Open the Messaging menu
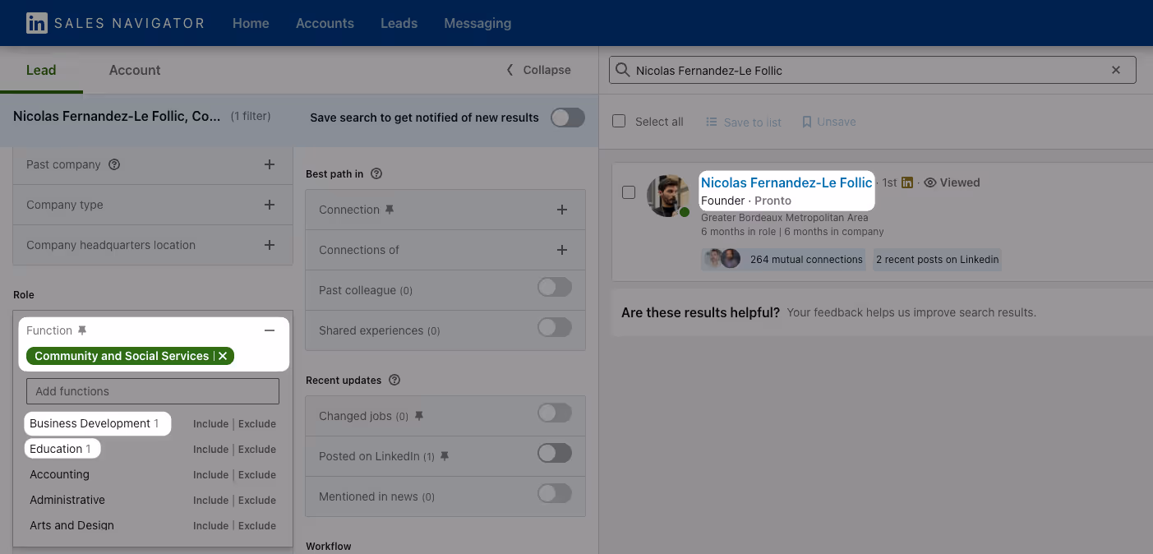The width and height of the screenshot is (1153, 554). coord(477,23)
